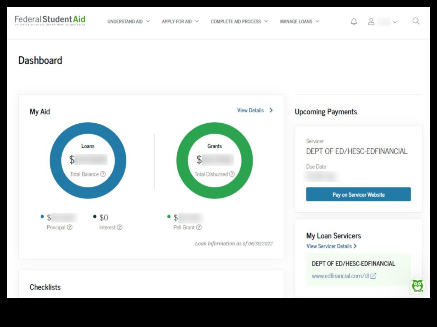Image resolution: width=437 pixels, height=327 pixels.
Task: Click the Pell Grant help icon
Action: coord(199,227)
